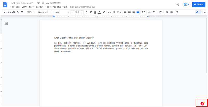208x107 pixels.
Task: Open the Normal text styles dropdown
Action: click(45, 12)
